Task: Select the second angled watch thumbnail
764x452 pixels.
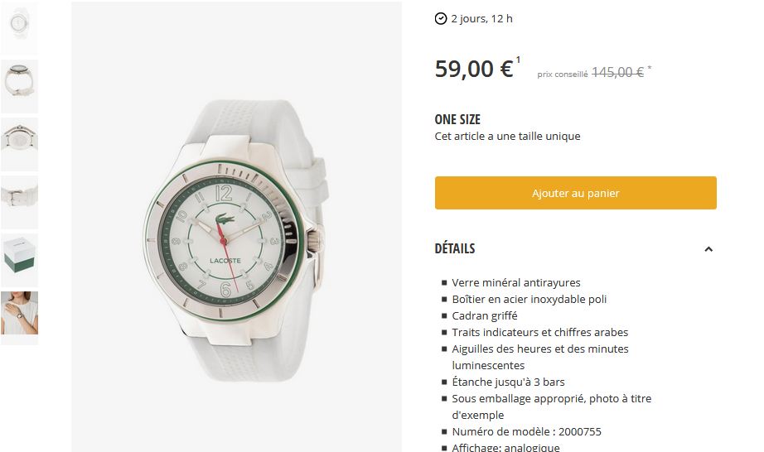Action: (x=19, y=85)
